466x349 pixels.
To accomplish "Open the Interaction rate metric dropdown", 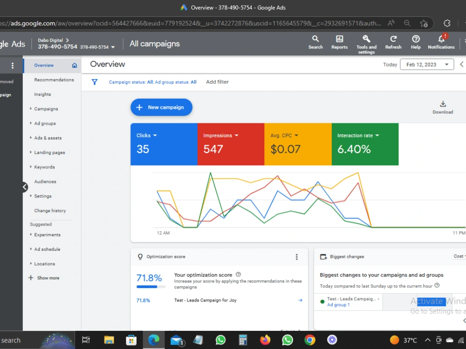I will pyautogui.click(x=358, y=135).
